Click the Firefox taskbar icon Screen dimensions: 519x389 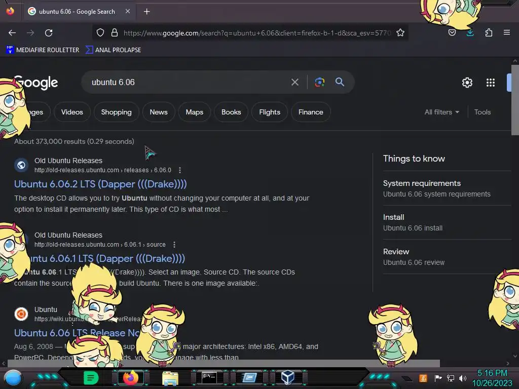click(x=131, y=378)
